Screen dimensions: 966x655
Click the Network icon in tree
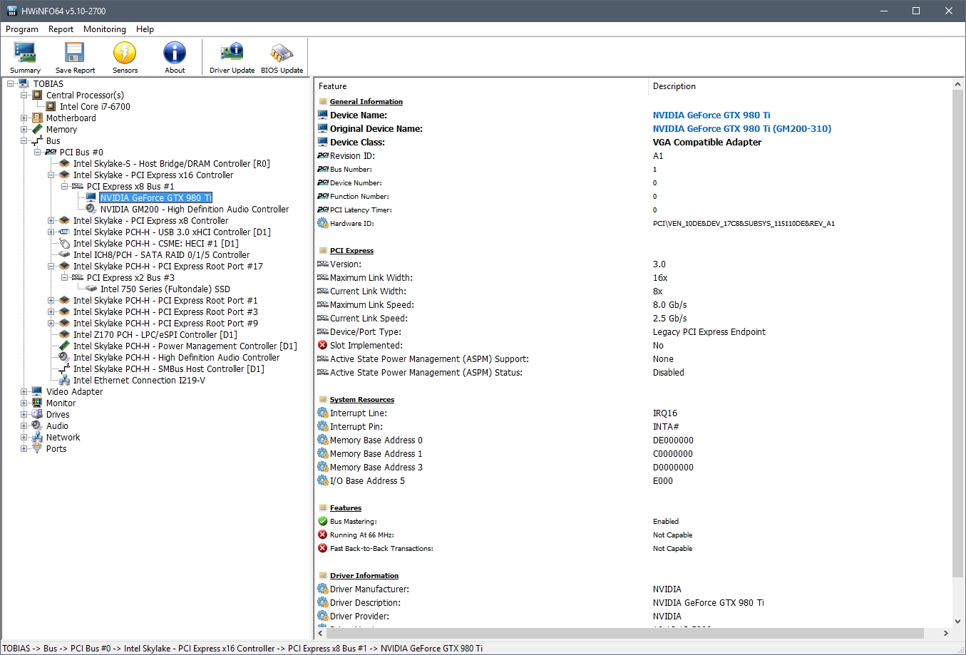click(37, 438)
